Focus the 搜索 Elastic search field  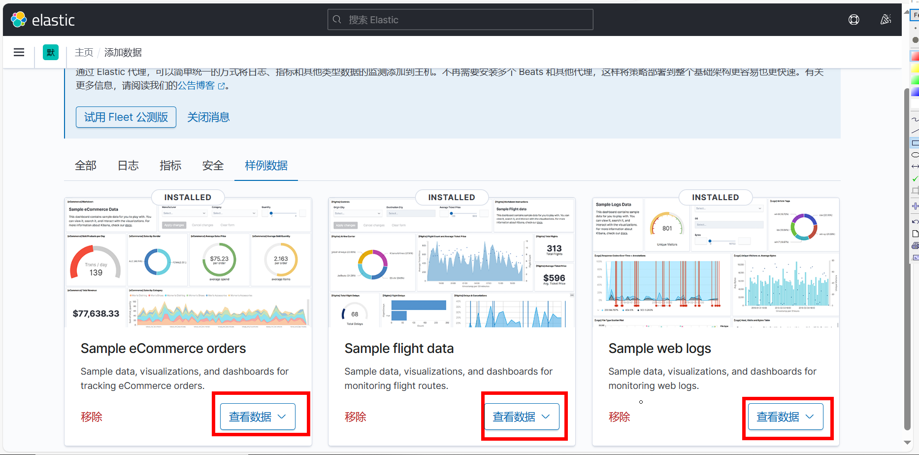coord(460,20)
